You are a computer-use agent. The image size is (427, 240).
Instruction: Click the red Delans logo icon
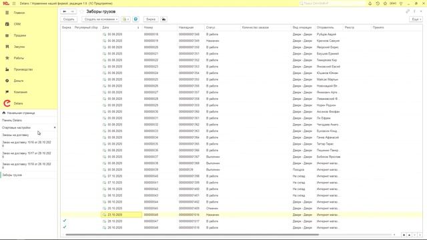[x=7, y=103]
